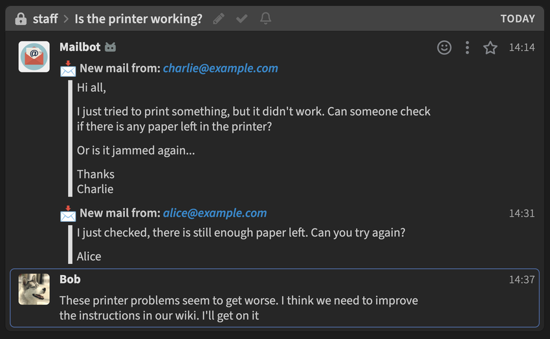Screen dimensions: 550x339
Task: Star the Mailbot message
Action: coord(490,47)
